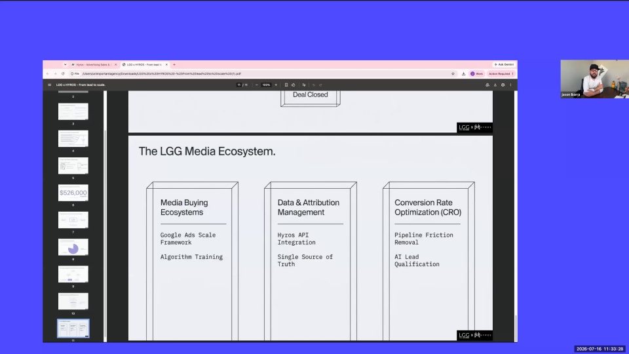Open the Work profile menu
The width and height of the screenshot is (629, 354).
[x=476, y=74]
